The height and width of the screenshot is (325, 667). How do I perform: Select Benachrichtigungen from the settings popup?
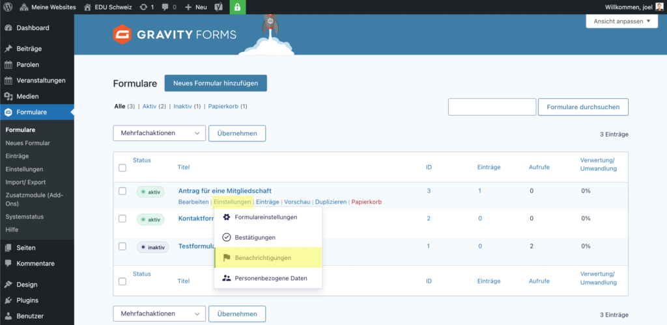[x=263, y=258]
